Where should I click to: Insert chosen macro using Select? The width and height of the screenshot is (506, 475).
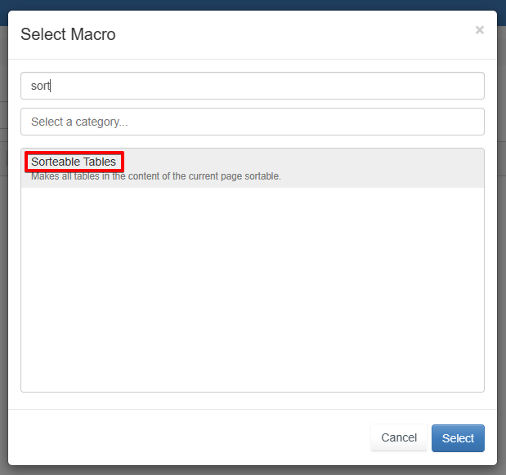(x=458, y=437)
